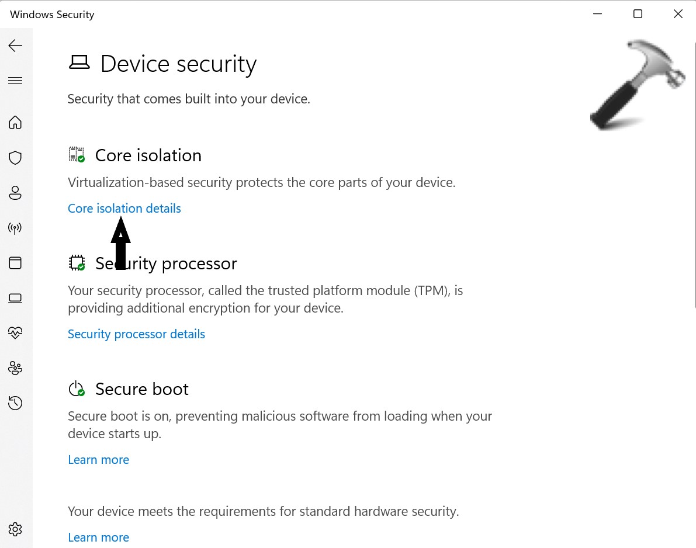Click the Core isolation chip icon

click(77, 155)
